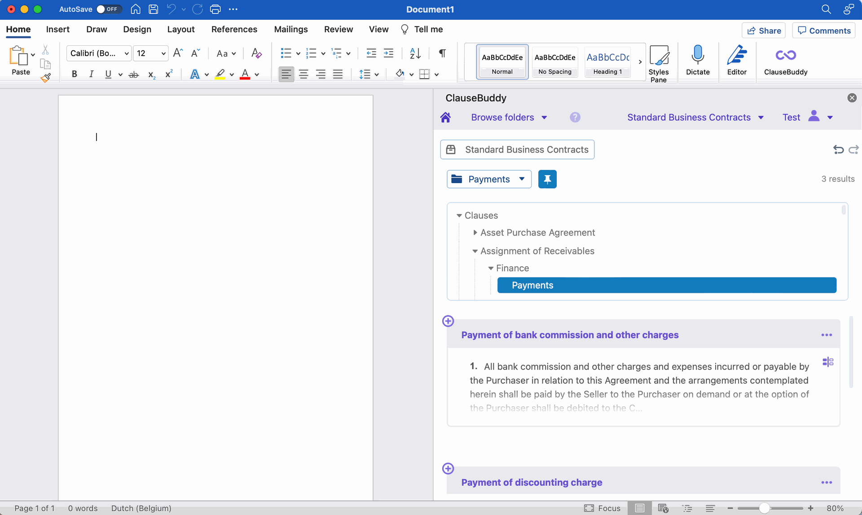This screenshot has height=515, width=862.
Task: Open more options for bank commission clause
Action: coord(827,335)
